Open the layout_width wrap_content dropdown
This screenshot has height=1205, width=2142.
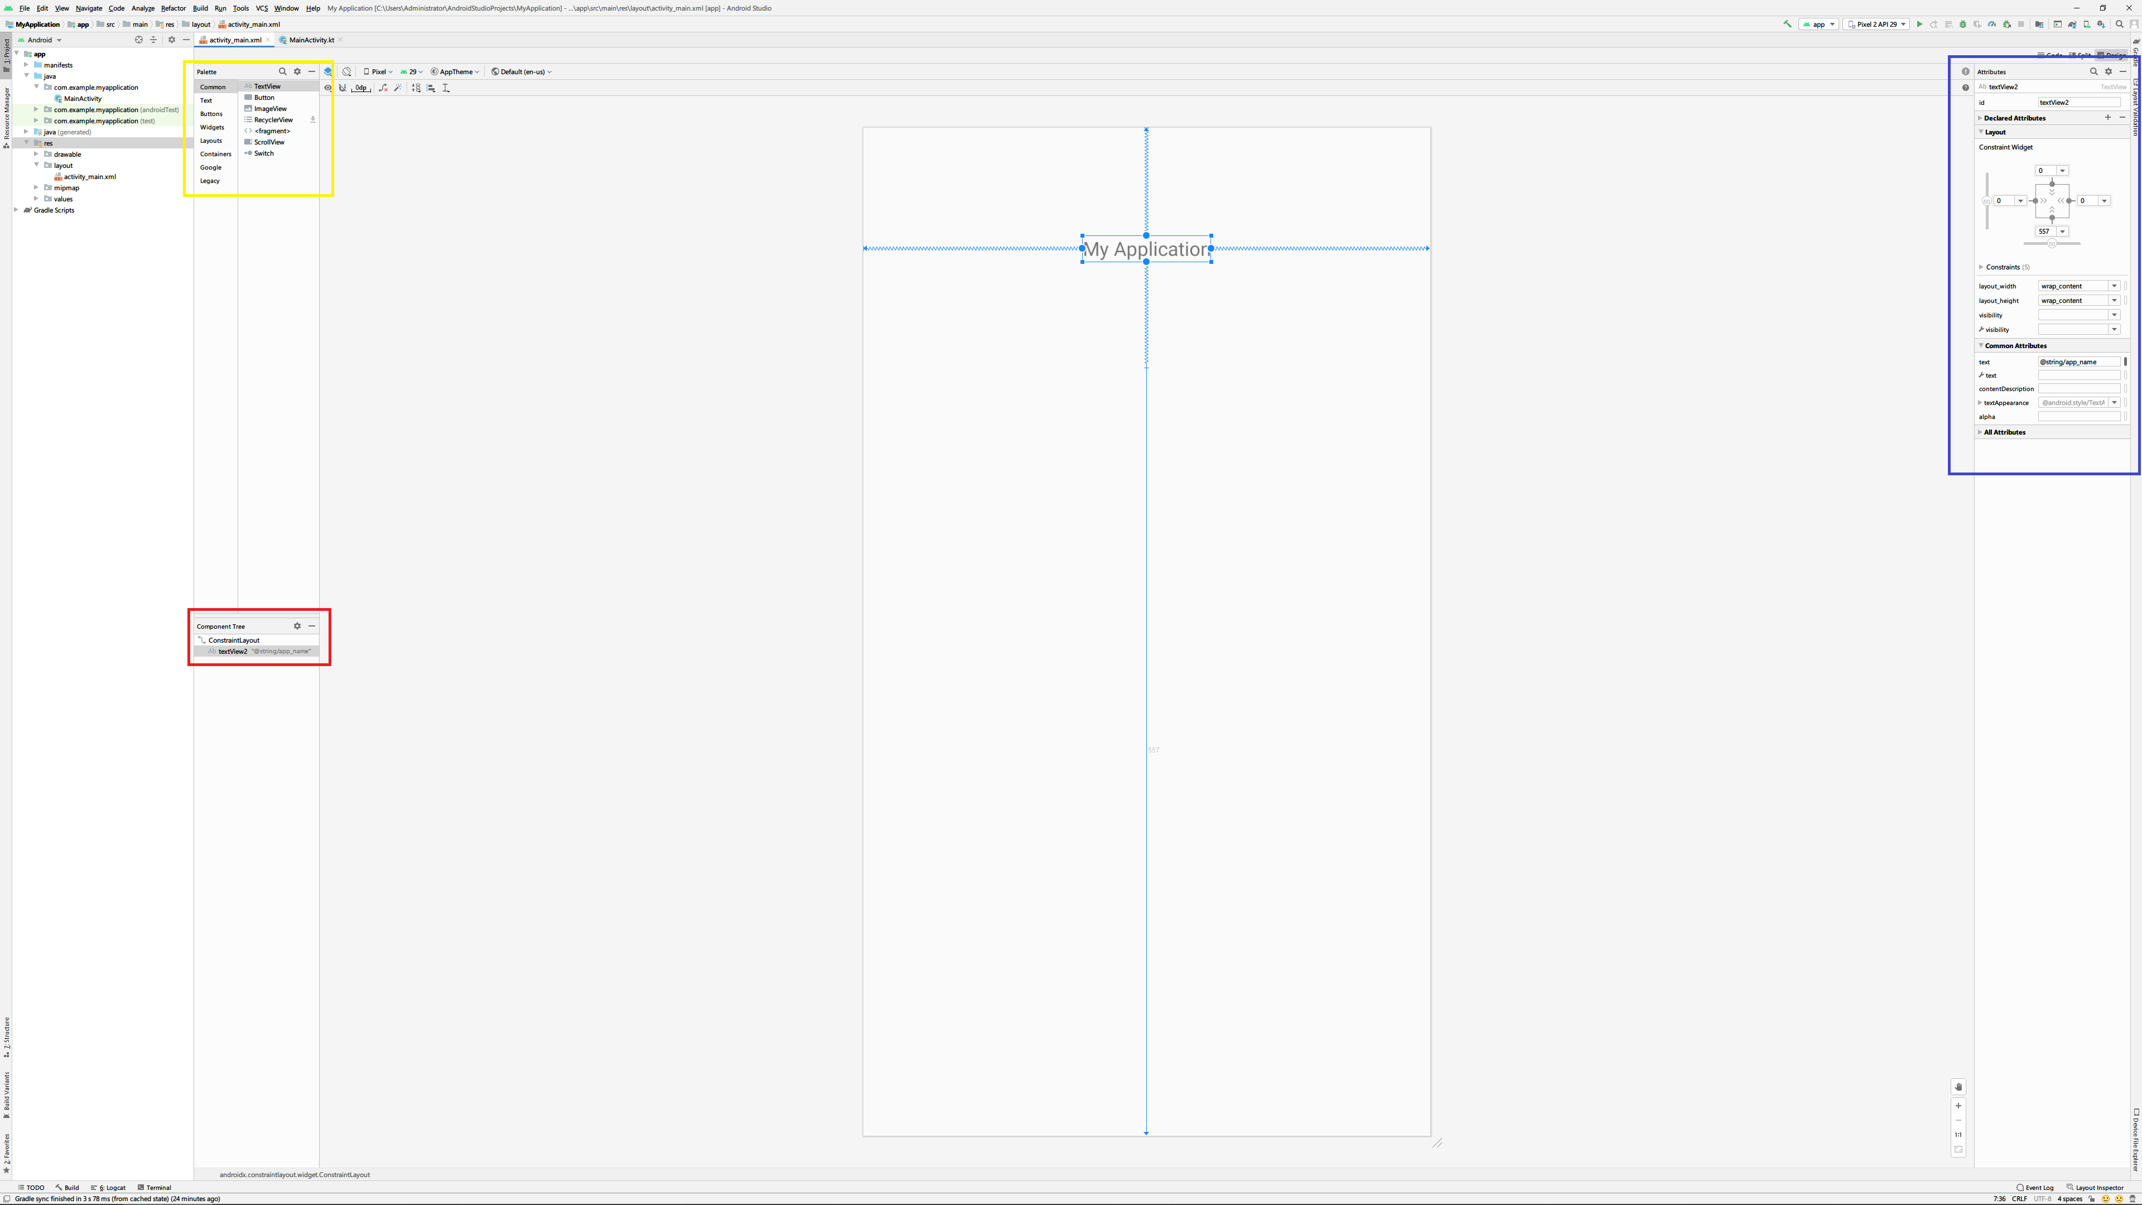click(x=2115, y=286)
